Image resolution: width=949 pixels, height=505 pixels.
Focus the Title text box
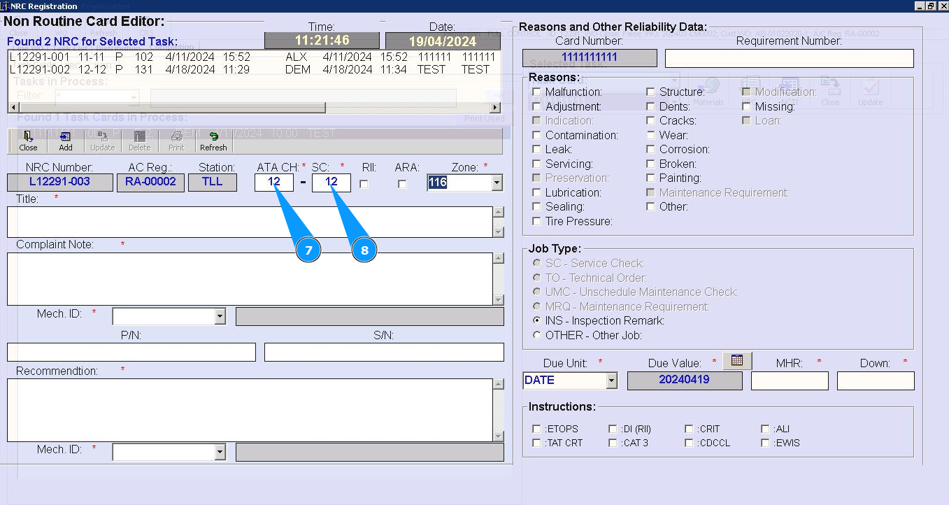tap(250, 222)
